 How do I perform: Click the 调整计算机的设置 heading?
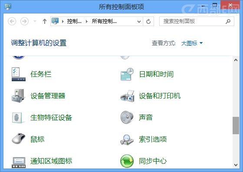tap(39, 43)
